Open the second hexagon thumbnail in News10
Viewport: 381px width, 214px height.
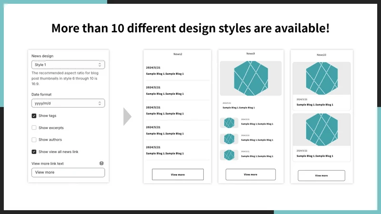coord(321,129)
